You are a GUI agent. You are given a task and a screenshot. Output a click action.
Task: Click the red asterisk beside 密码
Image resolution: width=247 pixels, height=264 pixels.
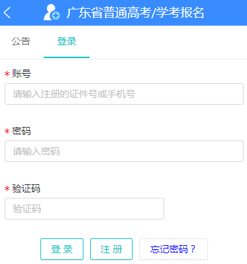(7, 131)
